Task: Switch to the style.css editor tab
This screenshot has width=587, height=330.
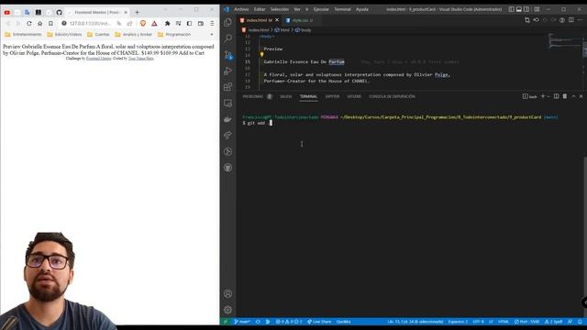Action: pos(299,20)
